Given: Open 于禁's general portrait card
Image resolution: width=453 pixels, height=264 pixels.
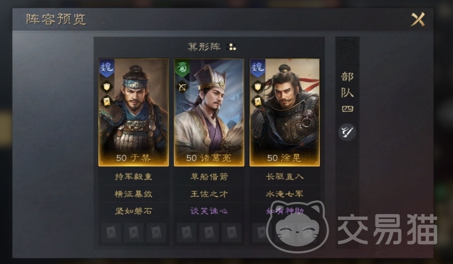Looking at the screenshot, I should 133,112.
